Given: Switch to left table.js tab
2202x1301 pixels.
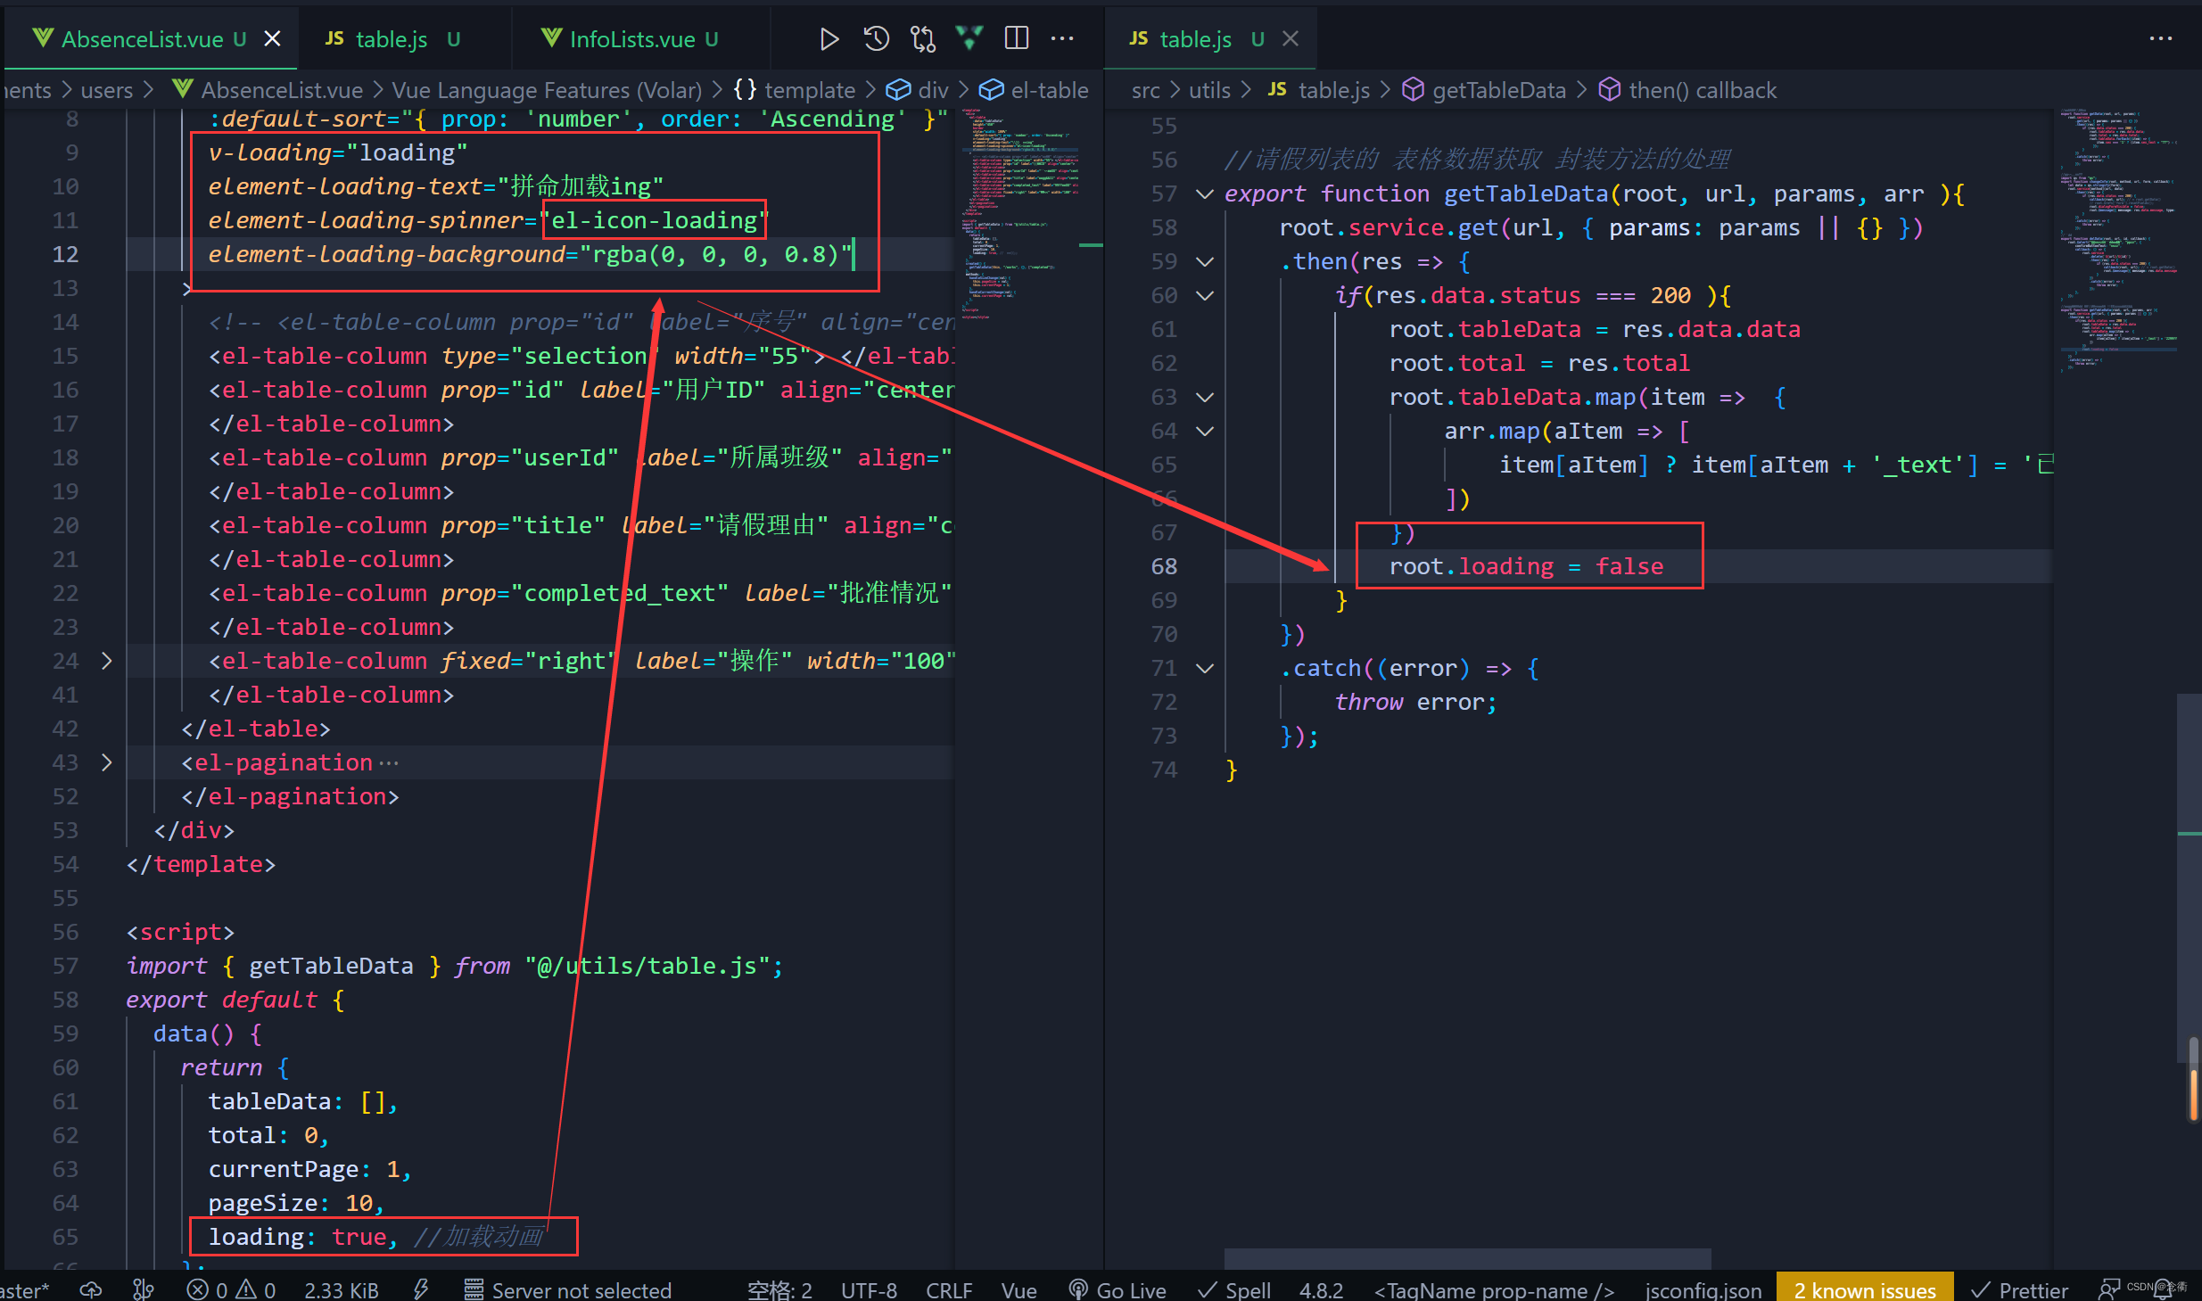Looking at the screenshot, I should click(x=391, y=39).
